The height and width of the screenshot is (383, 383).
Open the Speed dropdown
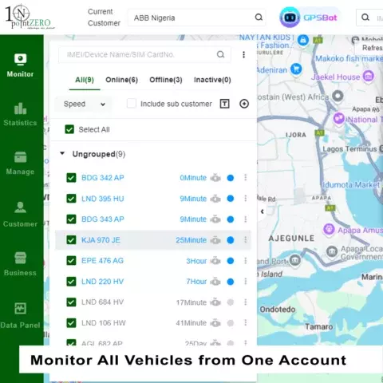pos(84,104)
